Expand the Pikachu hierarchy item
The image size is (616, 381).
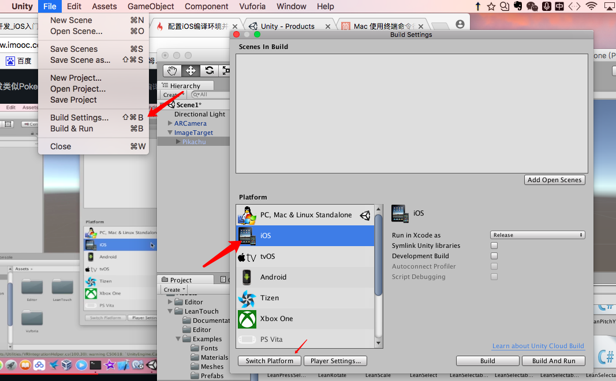tap(178, 142)
